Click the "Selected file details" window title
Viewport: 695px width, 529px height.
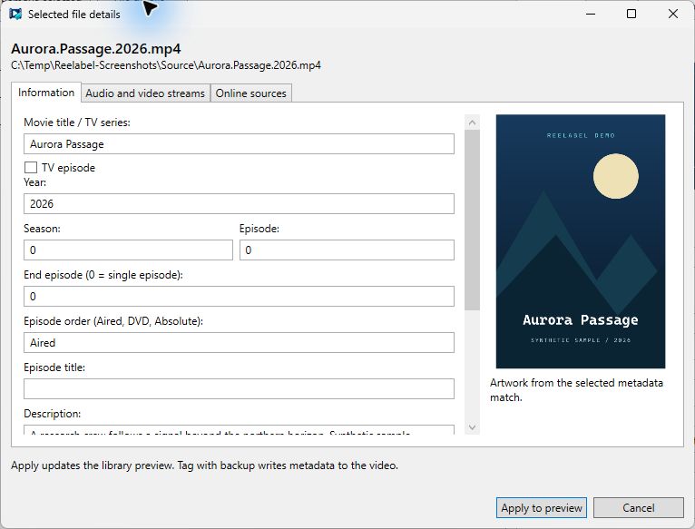74,15
